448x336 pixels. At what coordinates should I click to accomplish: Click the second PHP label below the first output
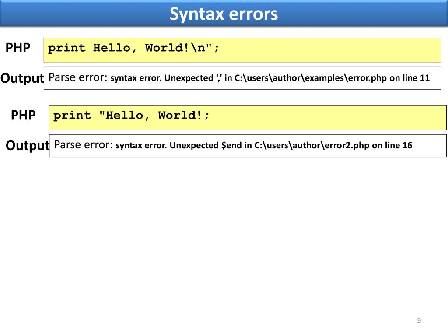tap(23, 115)
